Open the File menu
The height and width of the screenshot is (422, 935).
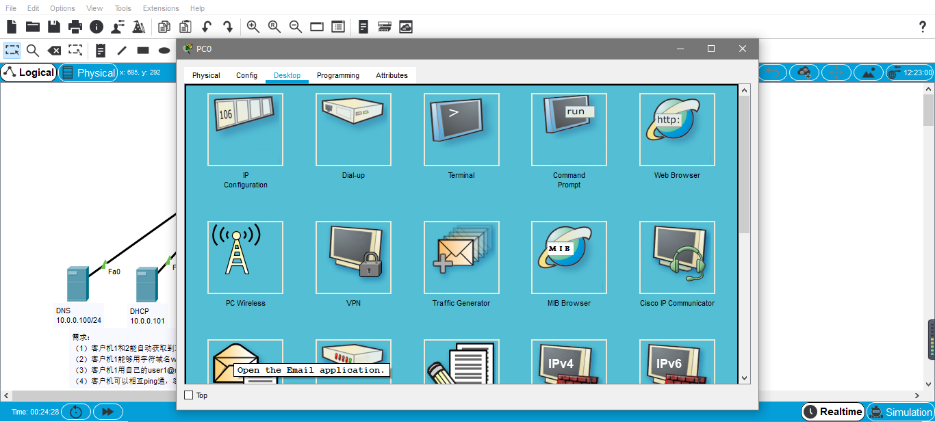click(x=11, y=8)
